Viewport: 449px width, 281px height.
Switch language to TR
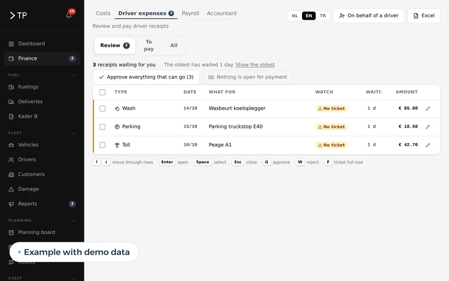(x=323, y=16)
